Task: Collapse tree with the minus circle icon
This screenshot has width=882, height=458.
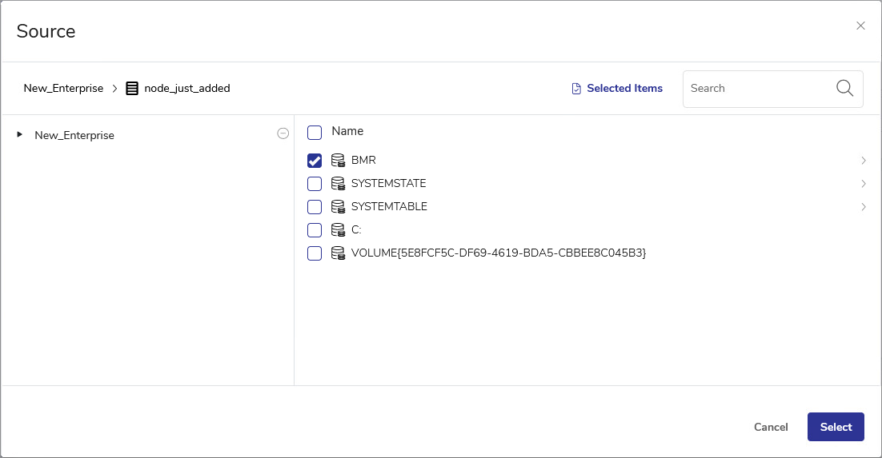Action: point(283,134)
